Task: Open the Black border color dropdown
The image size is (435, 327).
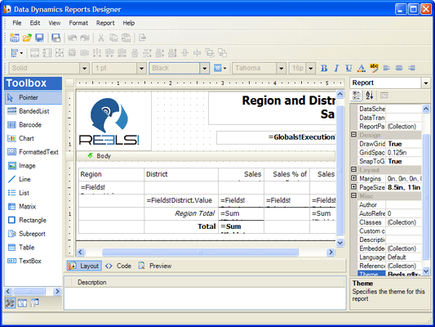Action: coord(205,68)
